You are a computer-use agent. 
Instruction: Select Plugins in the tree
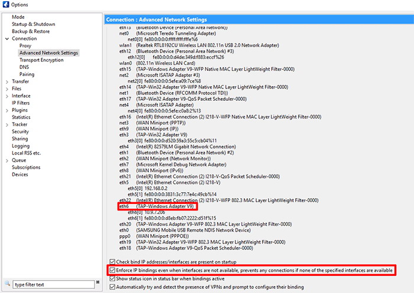coord(20,110)
